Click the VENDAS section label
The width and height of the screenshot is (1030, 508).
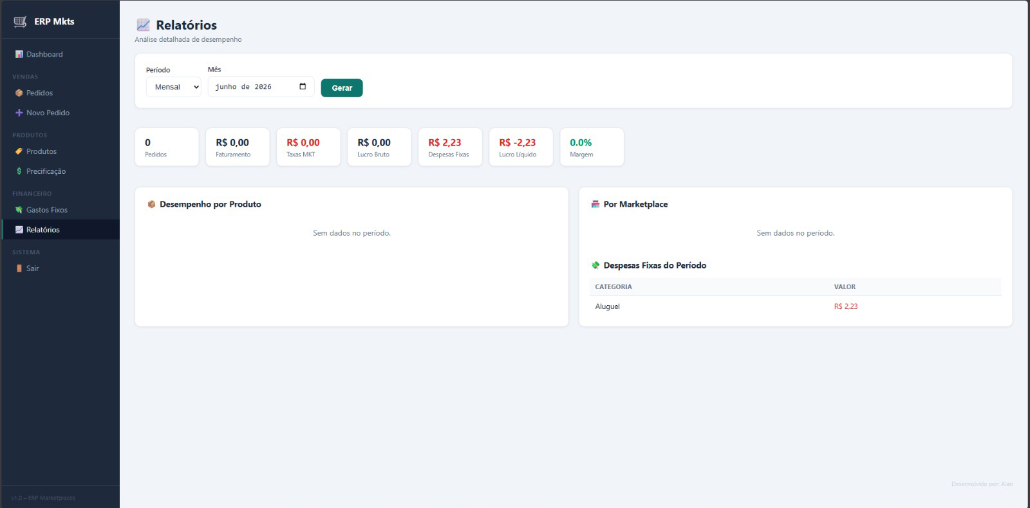pyautogui.click(x=25, y=77)
